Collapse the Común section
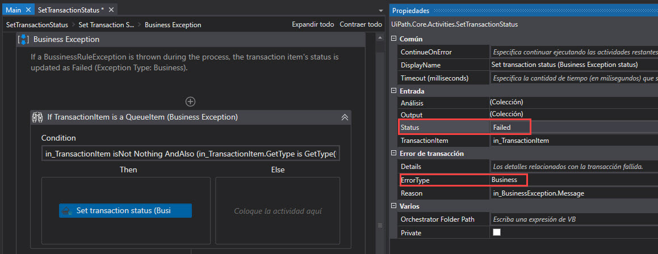658x254 pixels. (x=393, y=39)
